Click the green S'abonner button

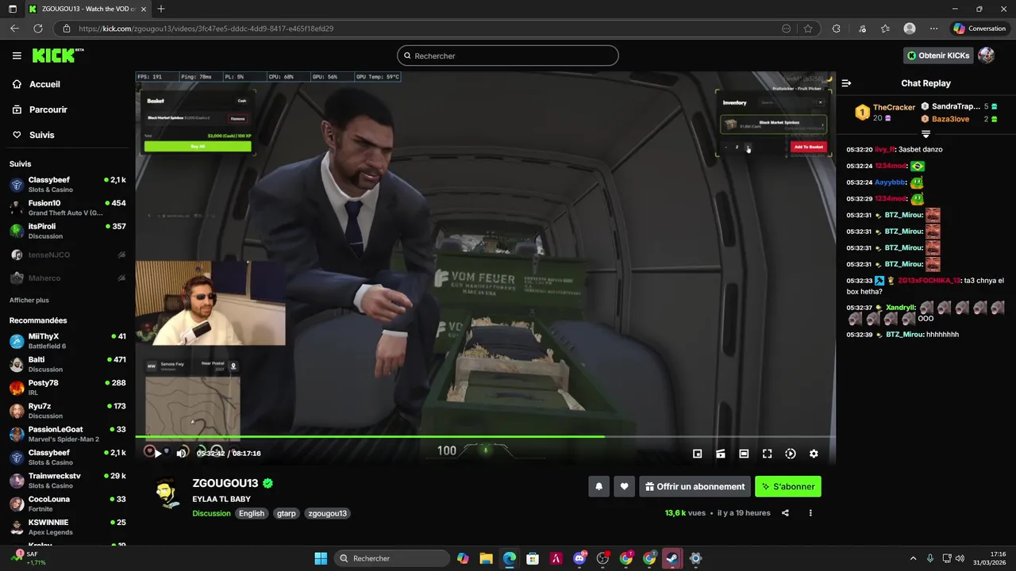(788, 487)
